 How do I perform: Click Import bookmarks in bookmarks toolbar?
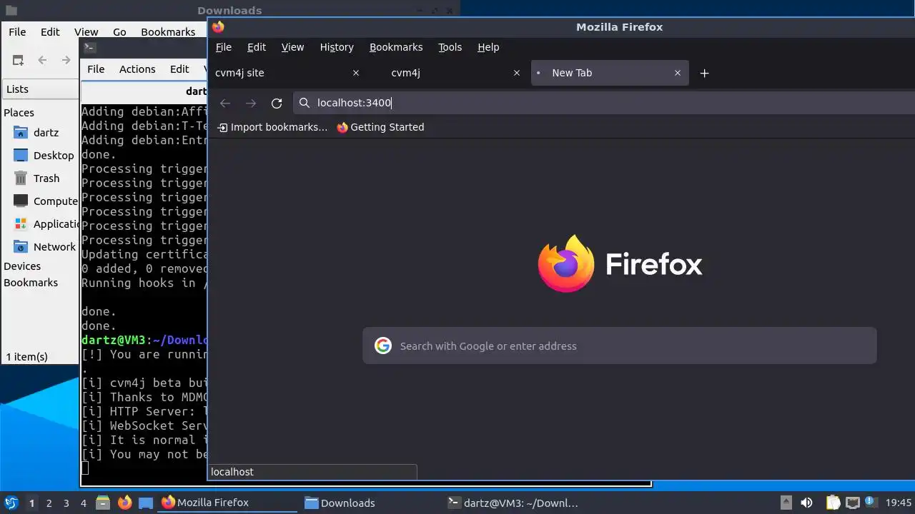pos(272,127)
